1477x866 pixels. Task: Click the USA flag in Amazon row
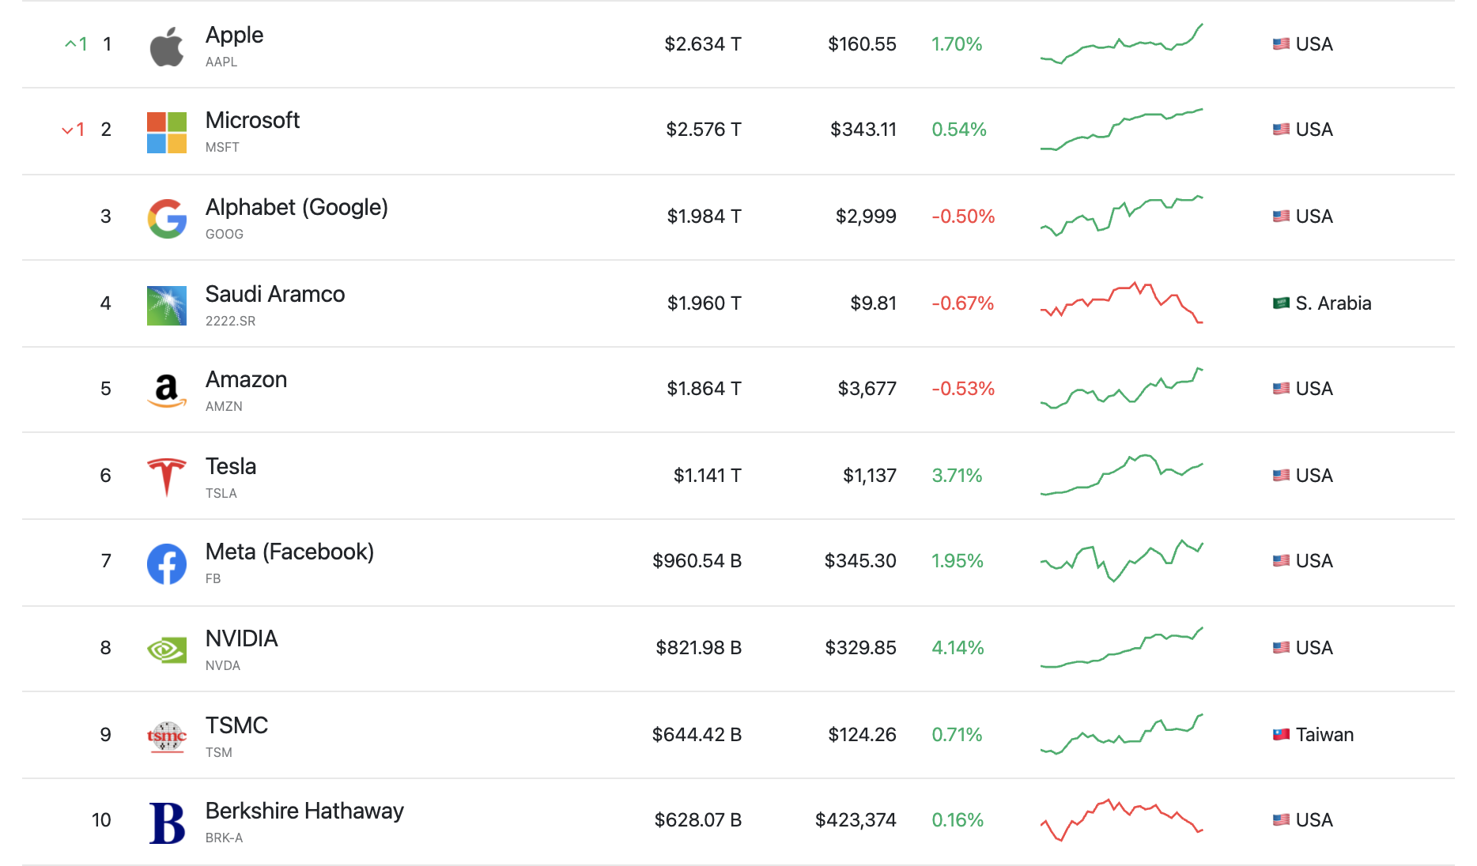pyautogui.click(x=1281, y=389)
